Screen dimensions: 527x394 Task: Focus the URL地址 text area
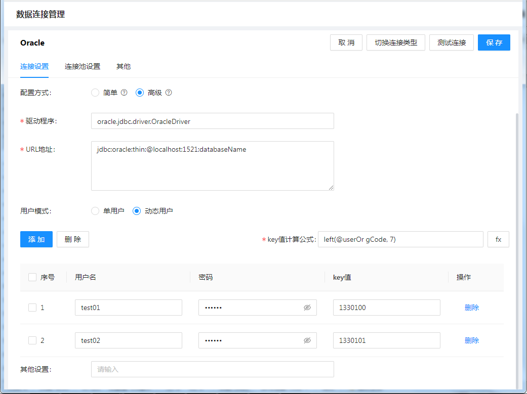coord(212,166)
